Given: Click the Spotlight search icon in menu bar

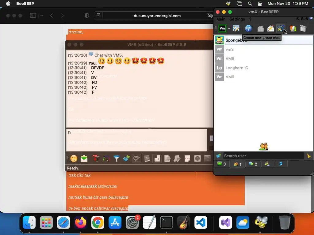Looking at the screenshot, I should (250, 4).
